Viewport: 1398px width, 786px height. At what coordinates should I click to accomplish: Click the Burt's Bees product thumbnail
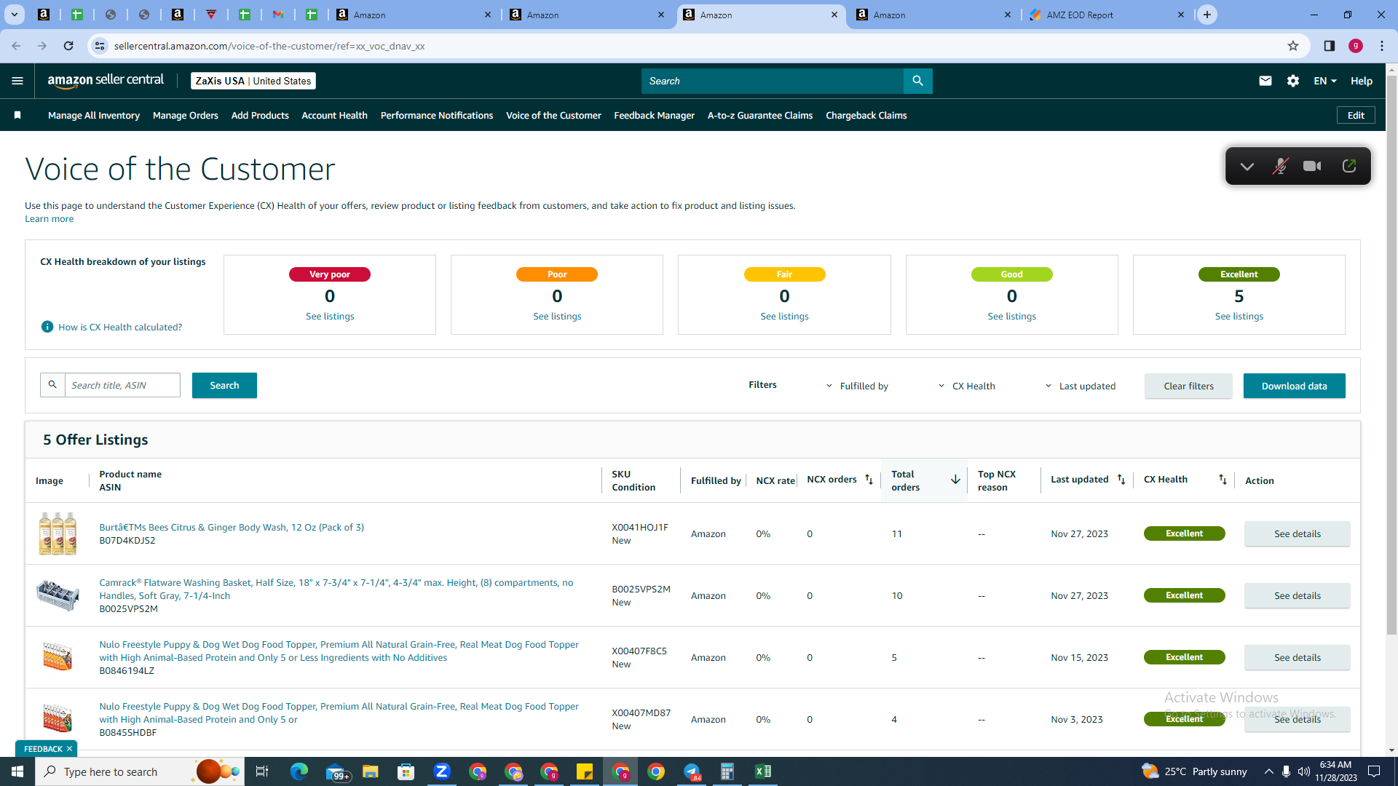[58, 533]
